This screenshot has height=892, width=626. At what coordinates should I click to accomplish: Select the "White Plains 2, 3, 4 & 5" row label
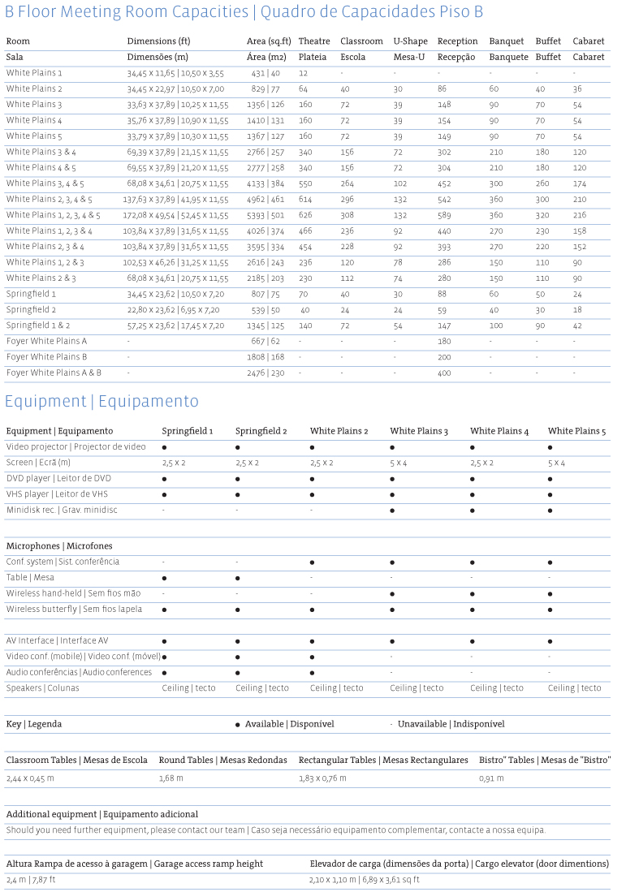[x=49, y=199]
